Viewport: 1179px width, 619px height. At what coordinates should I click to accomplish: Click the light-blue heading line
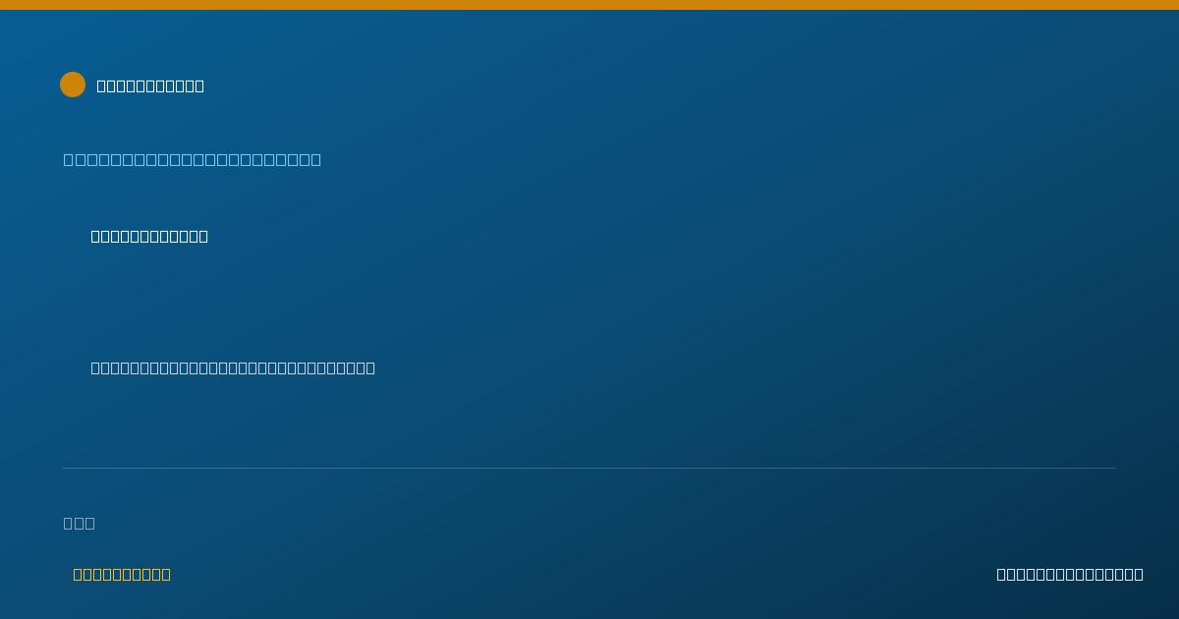[193, 159]
